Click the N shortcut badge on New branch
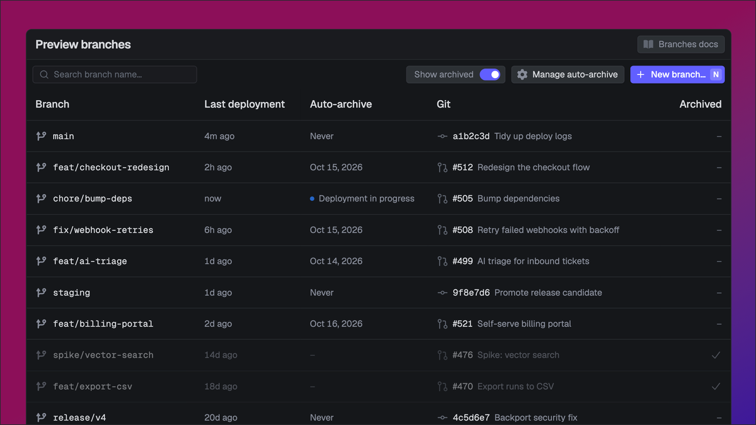 (716, 74)
